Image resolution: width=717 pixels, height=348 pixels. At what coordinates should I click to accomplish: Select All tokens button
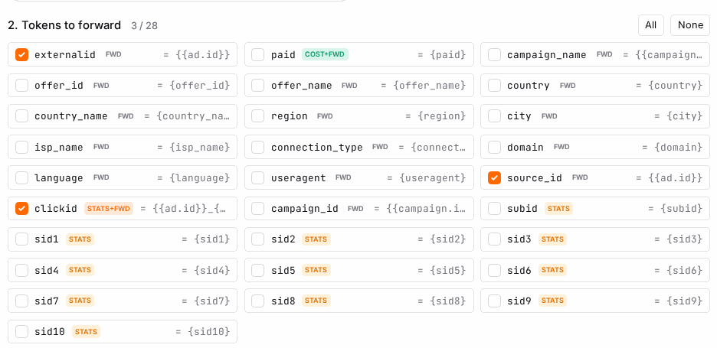click(650, 25)
